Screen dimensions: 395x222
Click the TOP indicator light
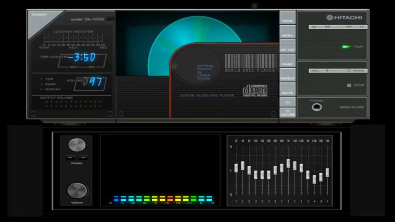[x=41, y=79]
